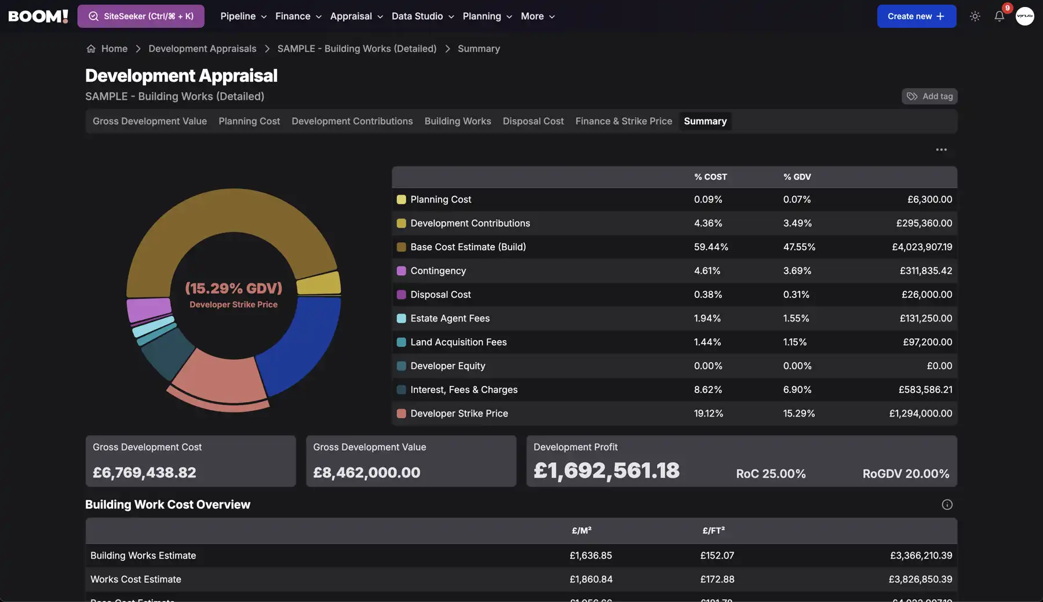Click the £4,023,907.19 amount

pyautogui.click(x=922, y=247)
